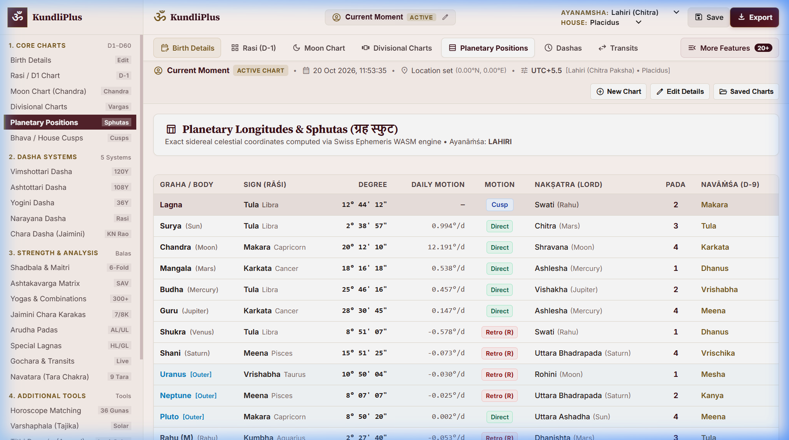Click the person icon in Current Moment pill
The width and height of the screenshot is (789, 440).
[x=337, y=17]
